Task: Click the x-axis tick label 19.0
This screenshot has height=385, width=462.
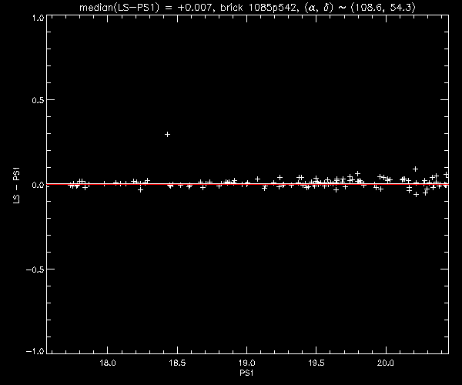Action: point(246,363)
